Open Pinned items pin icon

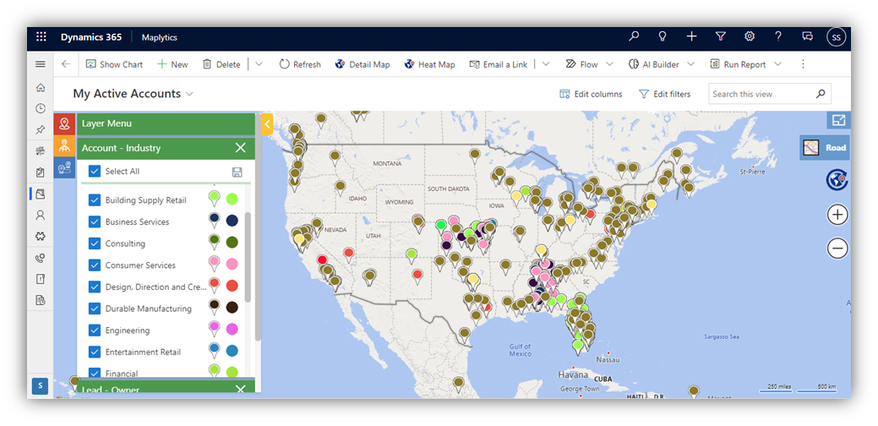(x=41, y=130)
